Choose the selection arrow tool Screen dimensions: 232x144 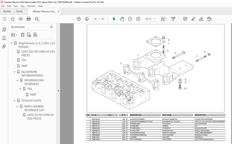[x=114, y=19]
